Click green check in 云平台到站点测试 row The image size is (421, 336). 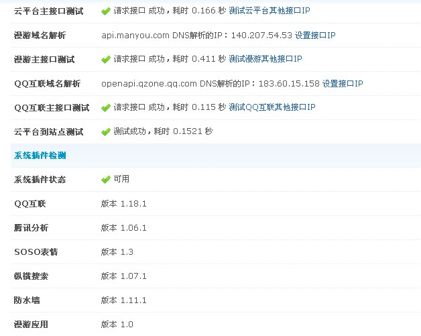(x=106, y=131)
